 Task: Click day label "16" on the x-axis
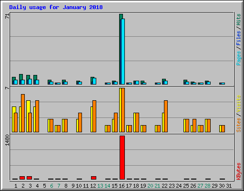coord(122,186)
